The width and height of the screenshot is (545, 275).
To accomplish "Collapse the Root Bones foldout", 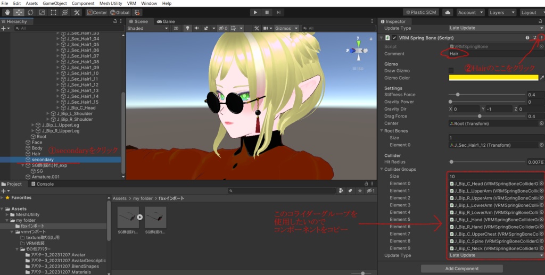I will click(x=381, y=130).
